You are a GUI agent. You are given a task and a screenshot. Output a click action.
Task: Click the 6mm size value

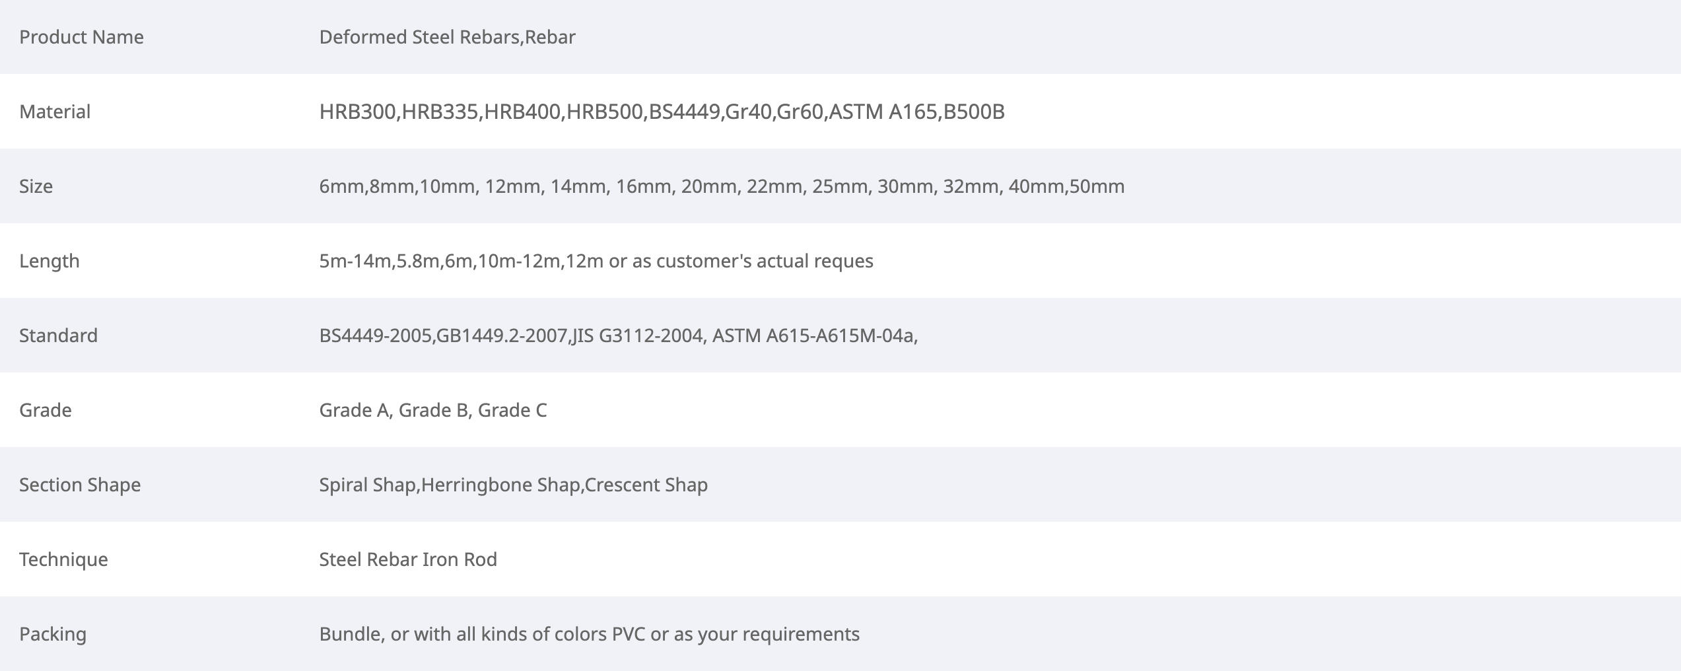coord(341,186)
